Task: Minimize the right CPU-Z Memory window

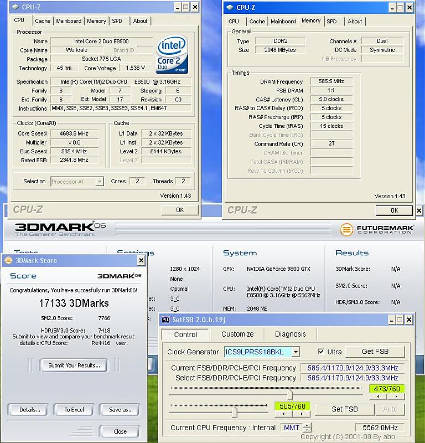Action: click(x=392, y=8)
